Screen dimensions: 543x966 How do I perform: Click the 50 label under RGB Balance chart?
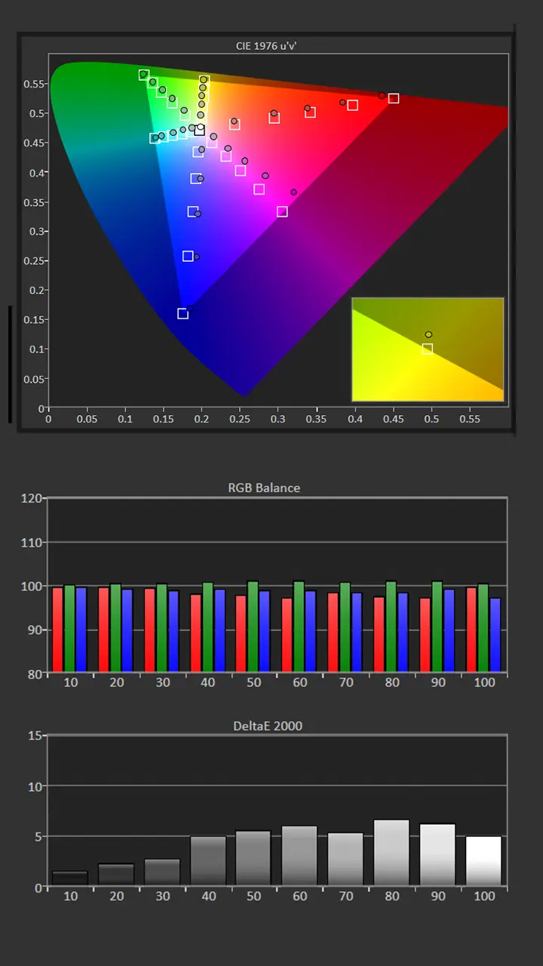coord(254,682)
